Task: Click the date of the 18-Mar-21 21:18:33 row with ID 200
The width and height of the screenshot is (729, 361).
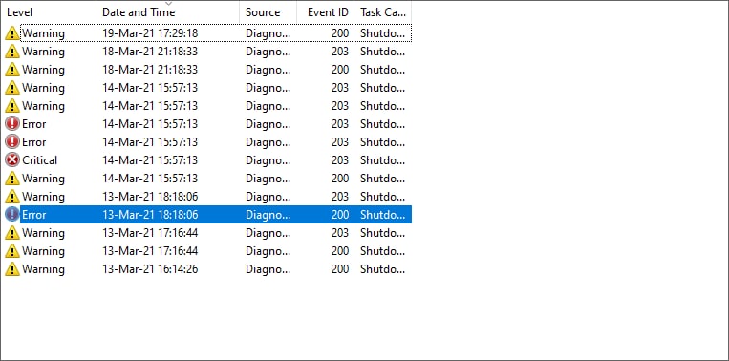Action: pyautogui.click(x=150, y=70)
